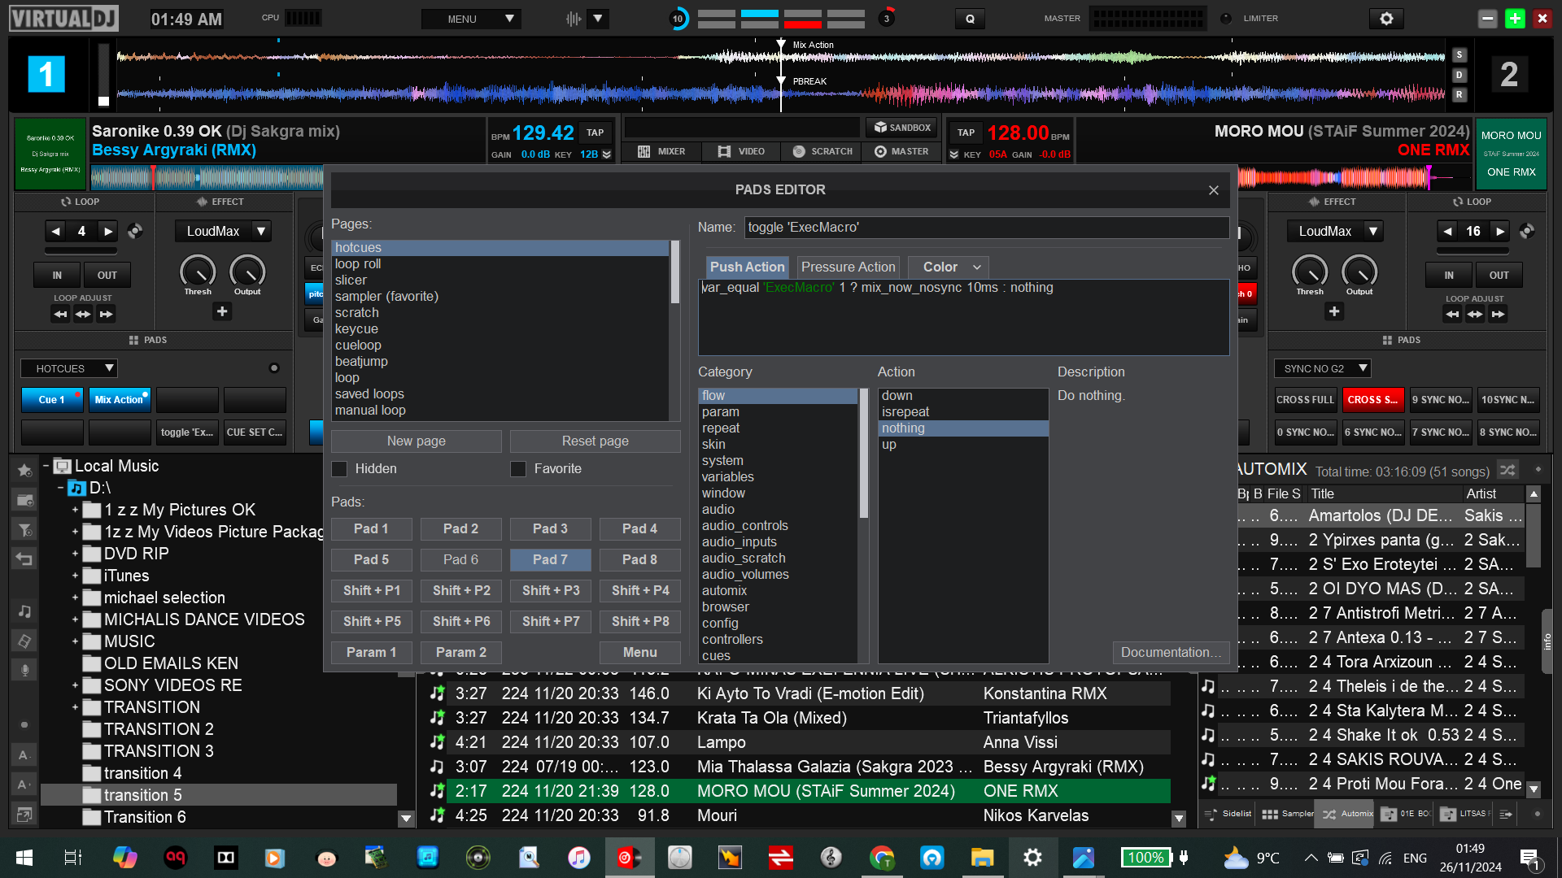This screenshot has width=1562, height=878.
Task: Click the loop options icon on the left deck
Action: 135,231
